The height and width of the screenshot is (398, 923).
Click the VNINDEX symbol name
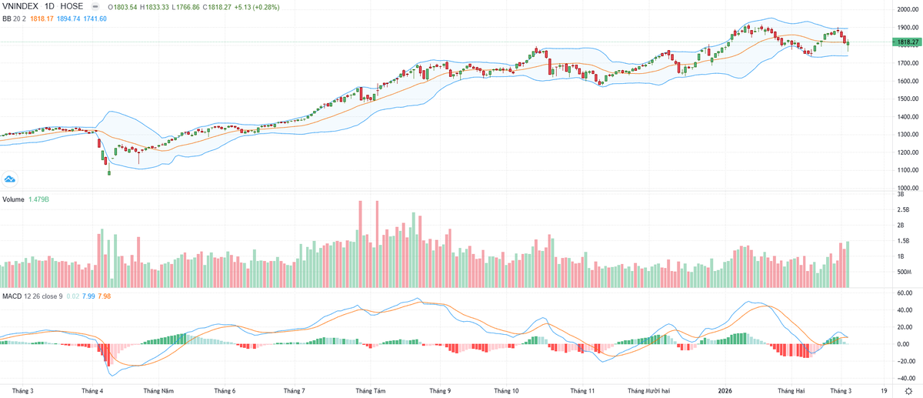click(x=19, y=6)
